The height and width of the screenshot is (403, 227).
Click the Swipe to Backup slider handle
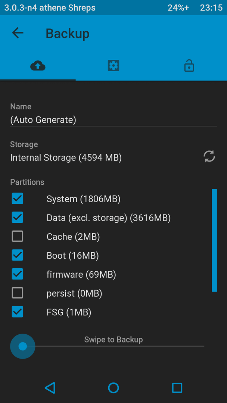click(x=23, y=346)
